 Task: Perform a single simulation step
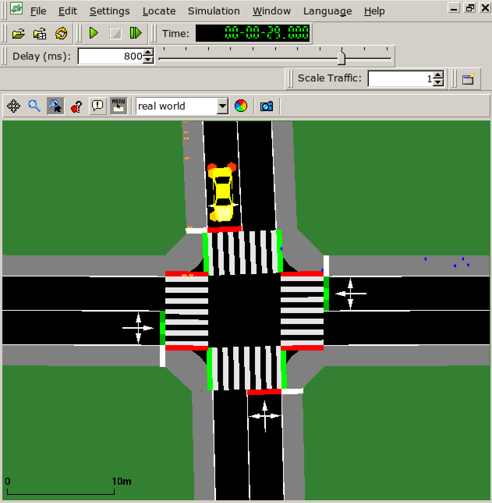tap(135, 33)
